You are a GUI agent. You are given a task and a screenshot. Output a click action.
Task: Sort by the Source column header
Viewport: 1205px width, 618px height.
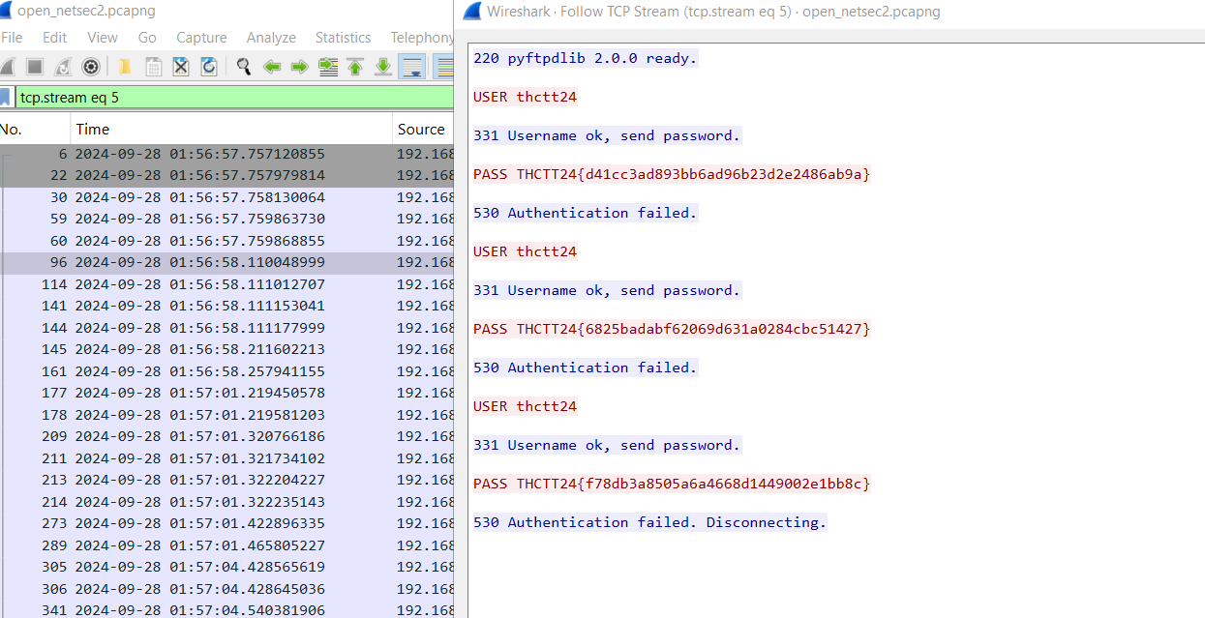coord(424,129)
